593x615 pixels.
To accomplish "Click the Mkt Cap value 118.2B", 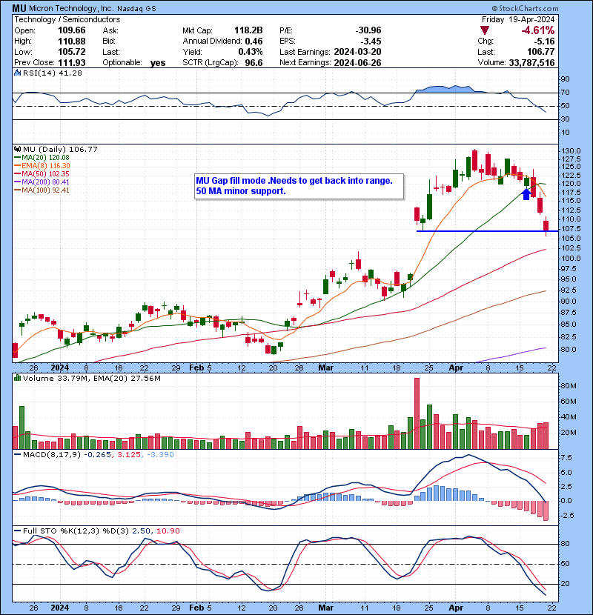I will 248,30.
